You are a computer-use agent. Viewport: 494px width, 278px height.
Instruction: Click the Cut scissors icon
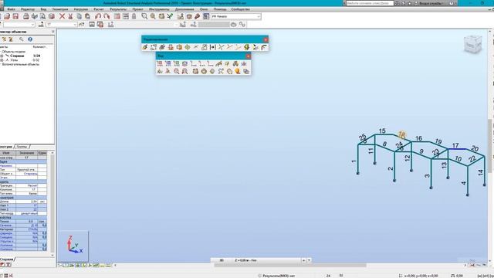click(x=70, y=16)
